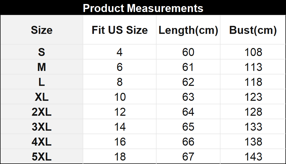Select the Fit US Size header
This screenshot has height=164, width=286.
[x=120, y=30]
